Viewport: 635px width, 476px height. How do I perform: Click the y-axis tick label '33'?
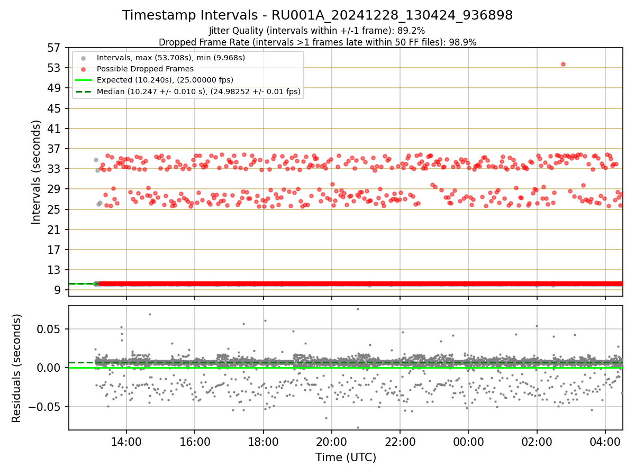click(x=54, y=169)
